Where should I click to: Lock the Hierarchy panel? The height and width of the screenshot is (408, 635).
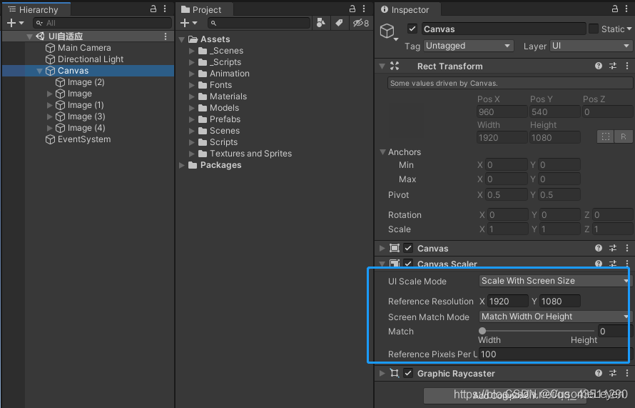tap(153, 9)
